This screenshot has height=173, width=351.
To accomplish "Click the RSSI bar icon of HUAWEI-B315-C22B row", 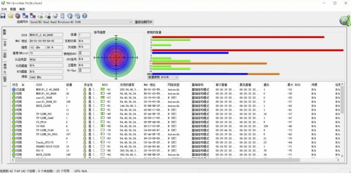I will coord(103,147).
